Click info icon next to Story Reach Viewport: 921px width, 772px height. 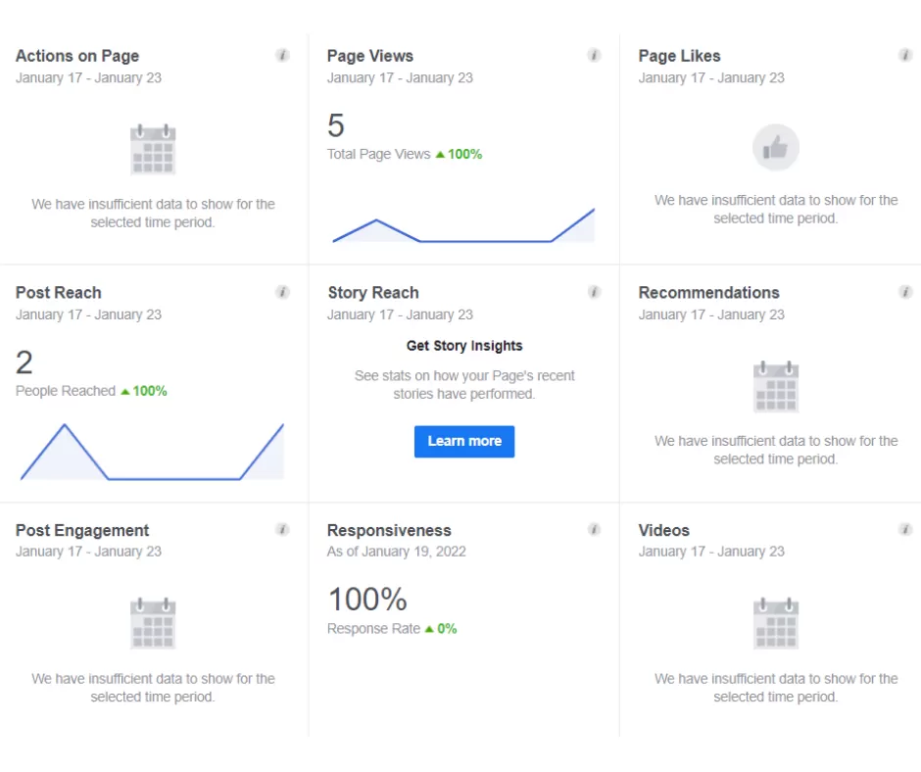pyautogui.click(x=594, y=292)
